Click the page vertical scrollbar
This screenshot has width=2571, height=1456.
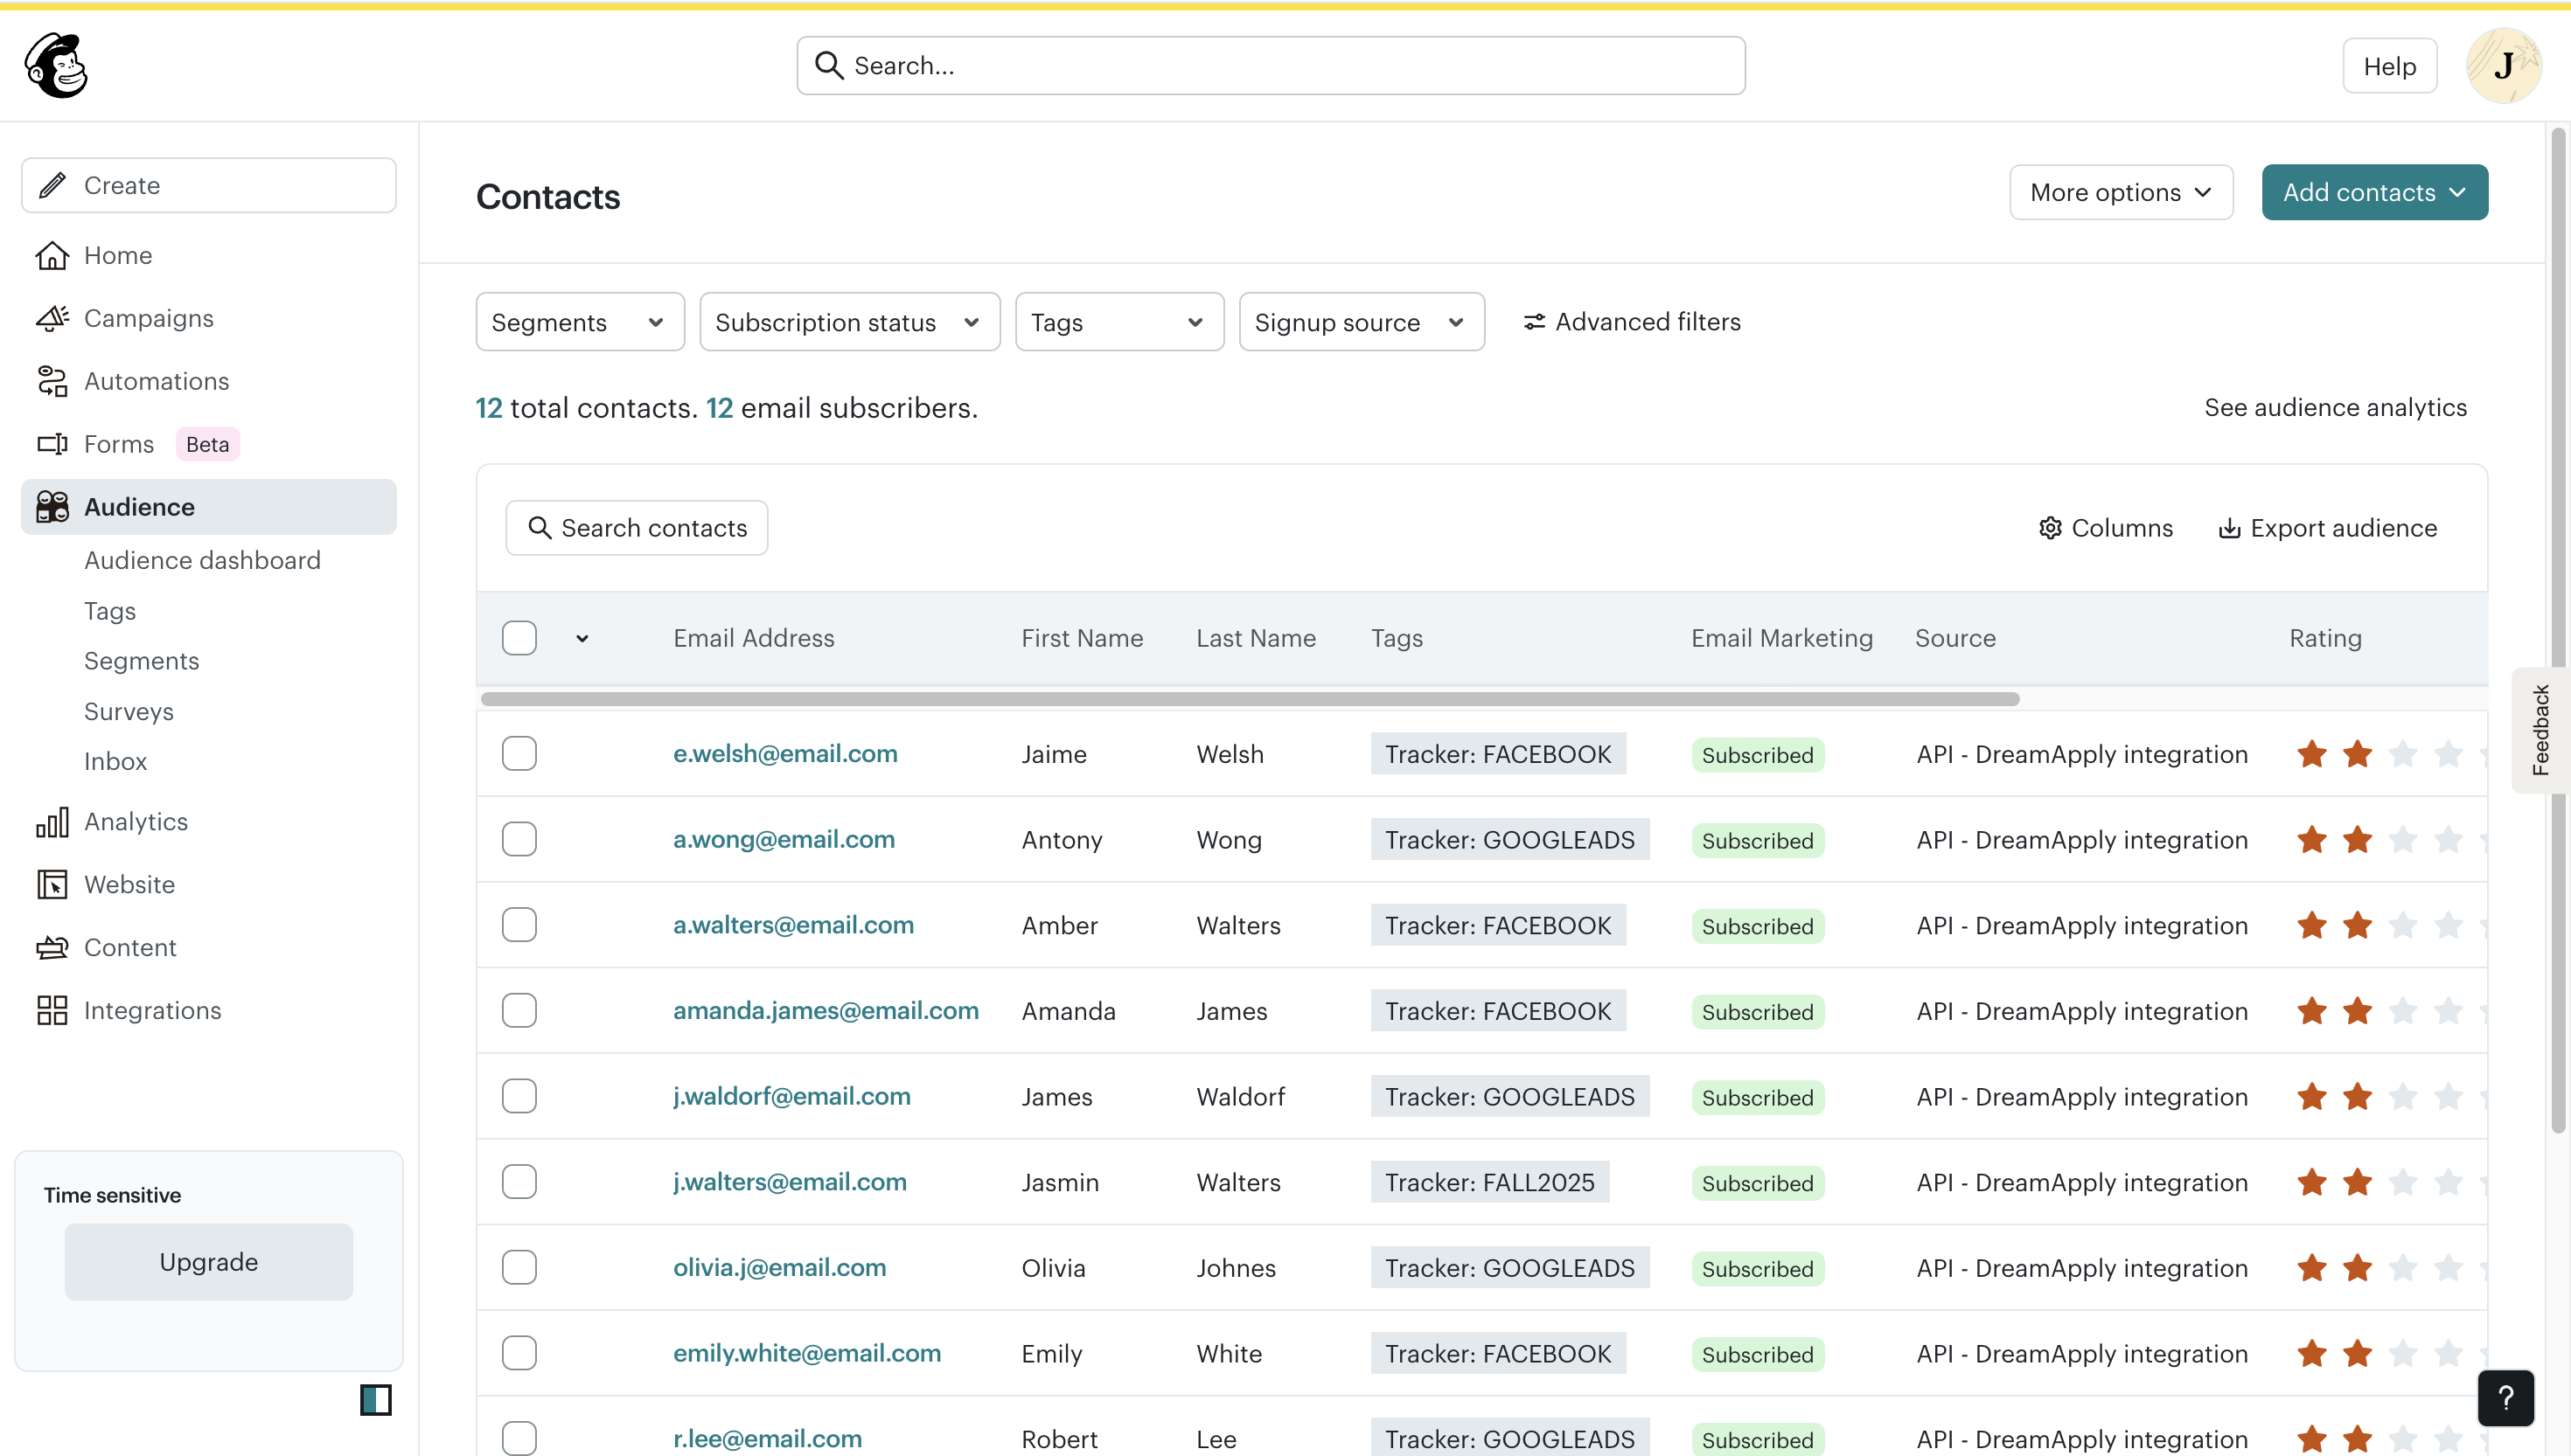(2558, 630)
